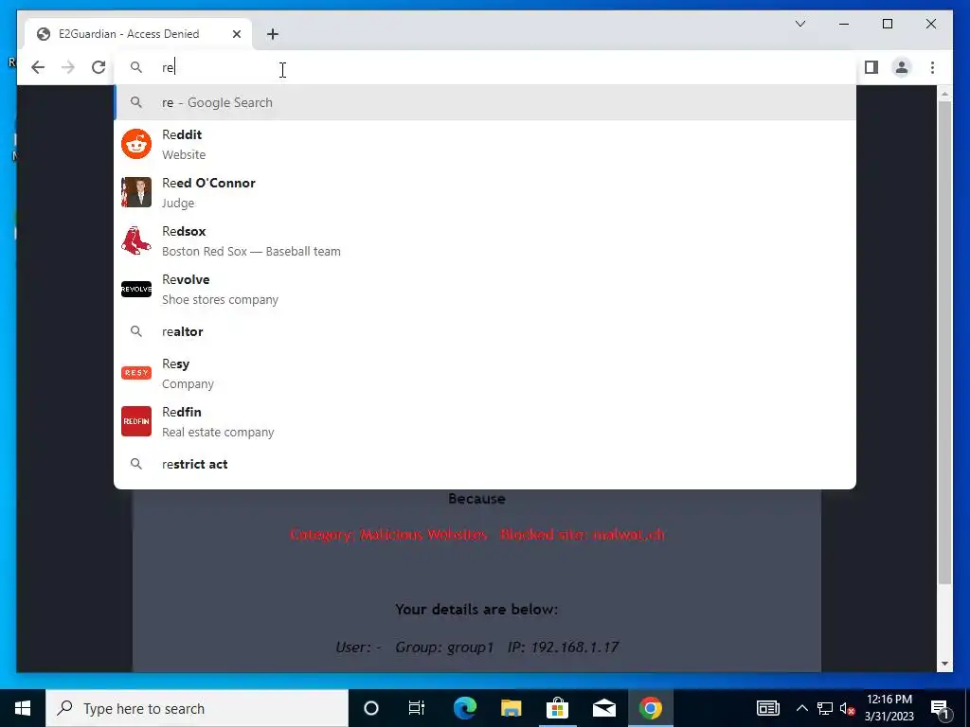
Task: Click Reed O'Connor's photo thumbnail
Action: pos(136,192)
